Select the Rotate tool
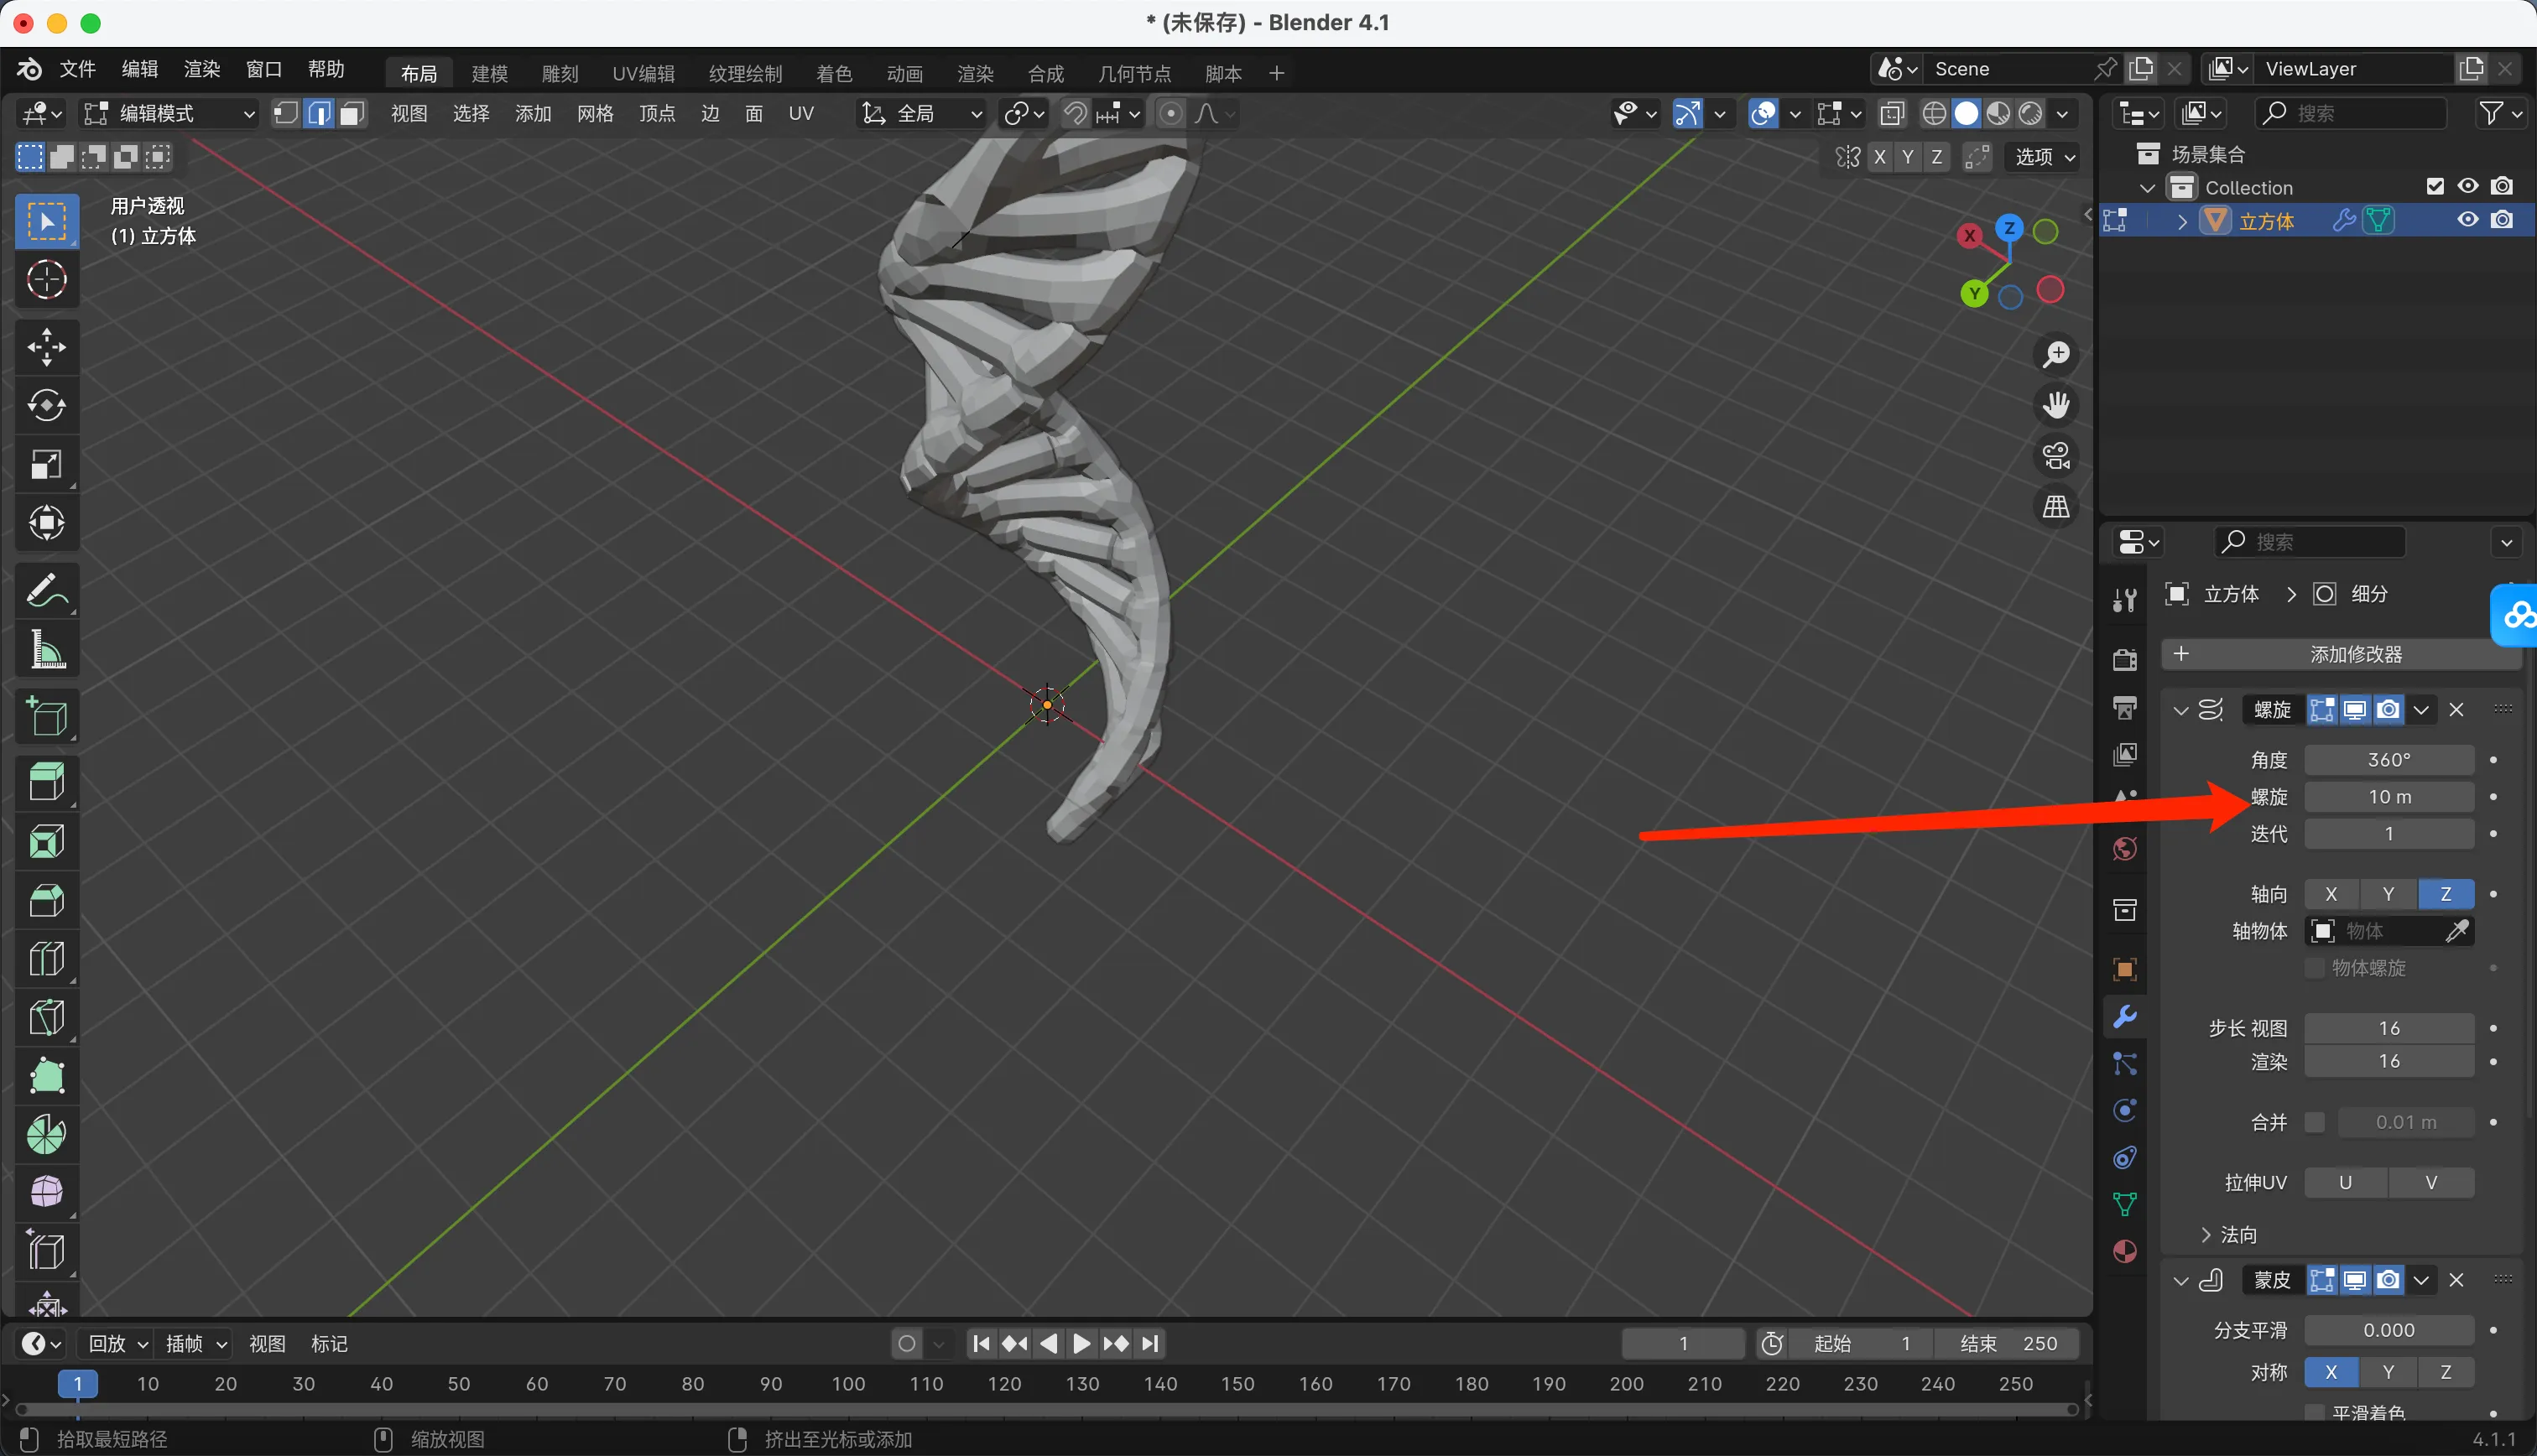 (x=46, y=406)
